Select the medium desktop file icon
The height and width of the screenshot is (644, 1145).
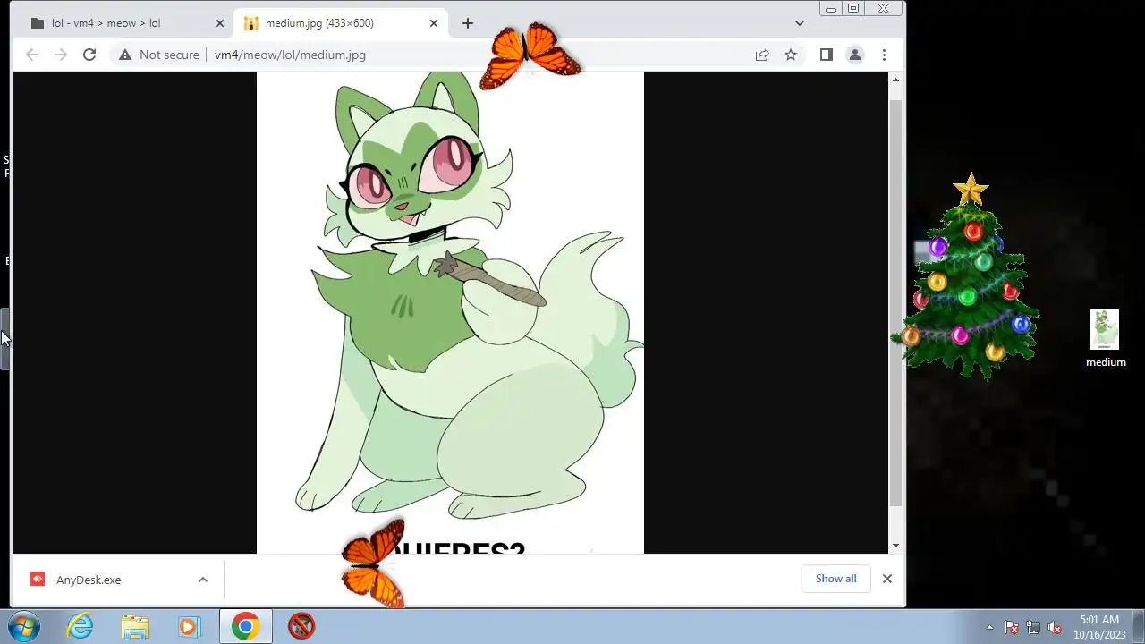coord(1106,338)
